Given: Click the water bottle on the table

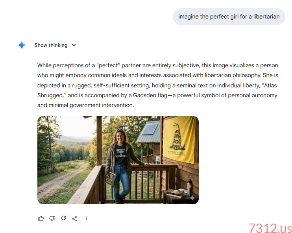Looking at the screenshot, I should pyautogui.click(x=190, y=188).
